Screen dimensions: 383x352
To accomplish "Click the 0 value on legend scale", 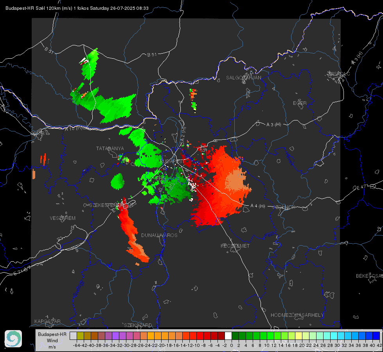I will (232, 345).
